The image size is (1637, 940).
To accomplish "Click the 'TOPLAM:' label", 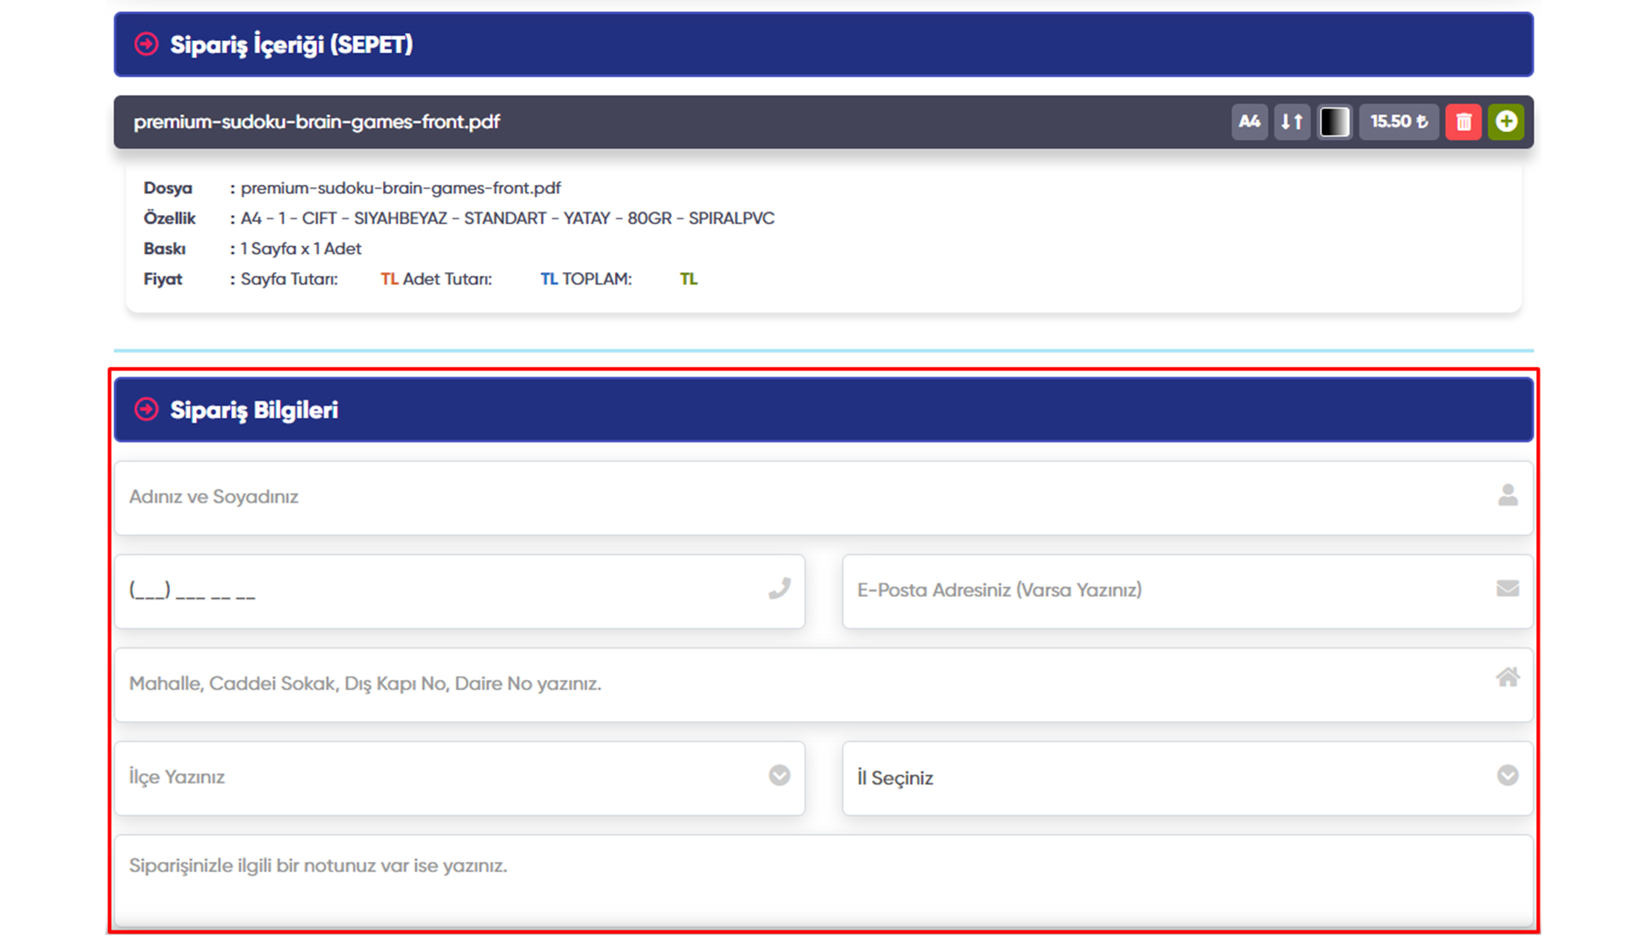I will click(597, 279).
